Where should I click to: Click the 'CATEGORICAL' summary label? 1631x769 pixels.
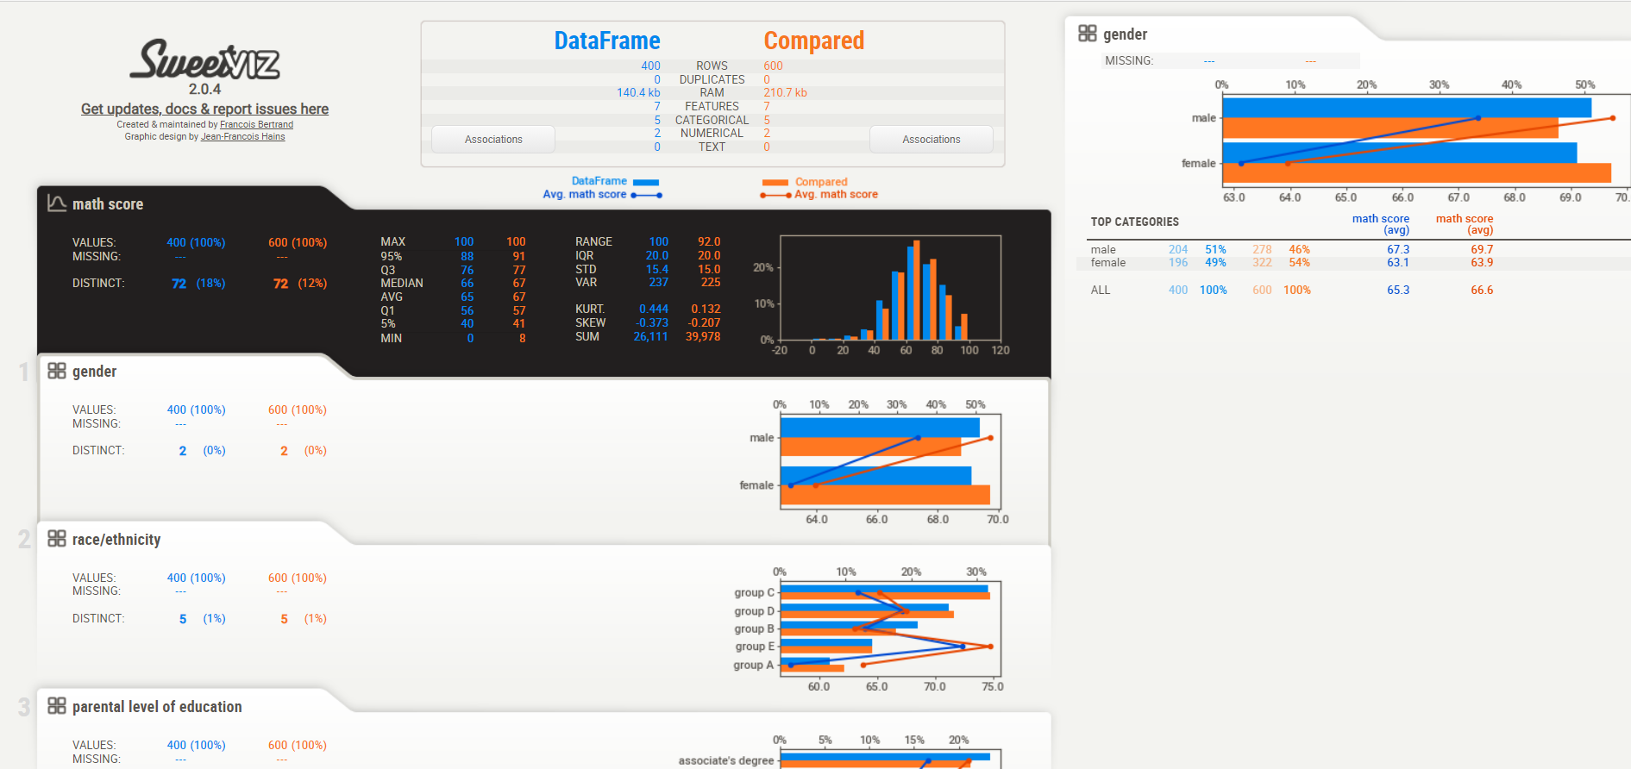pos(712,120)
